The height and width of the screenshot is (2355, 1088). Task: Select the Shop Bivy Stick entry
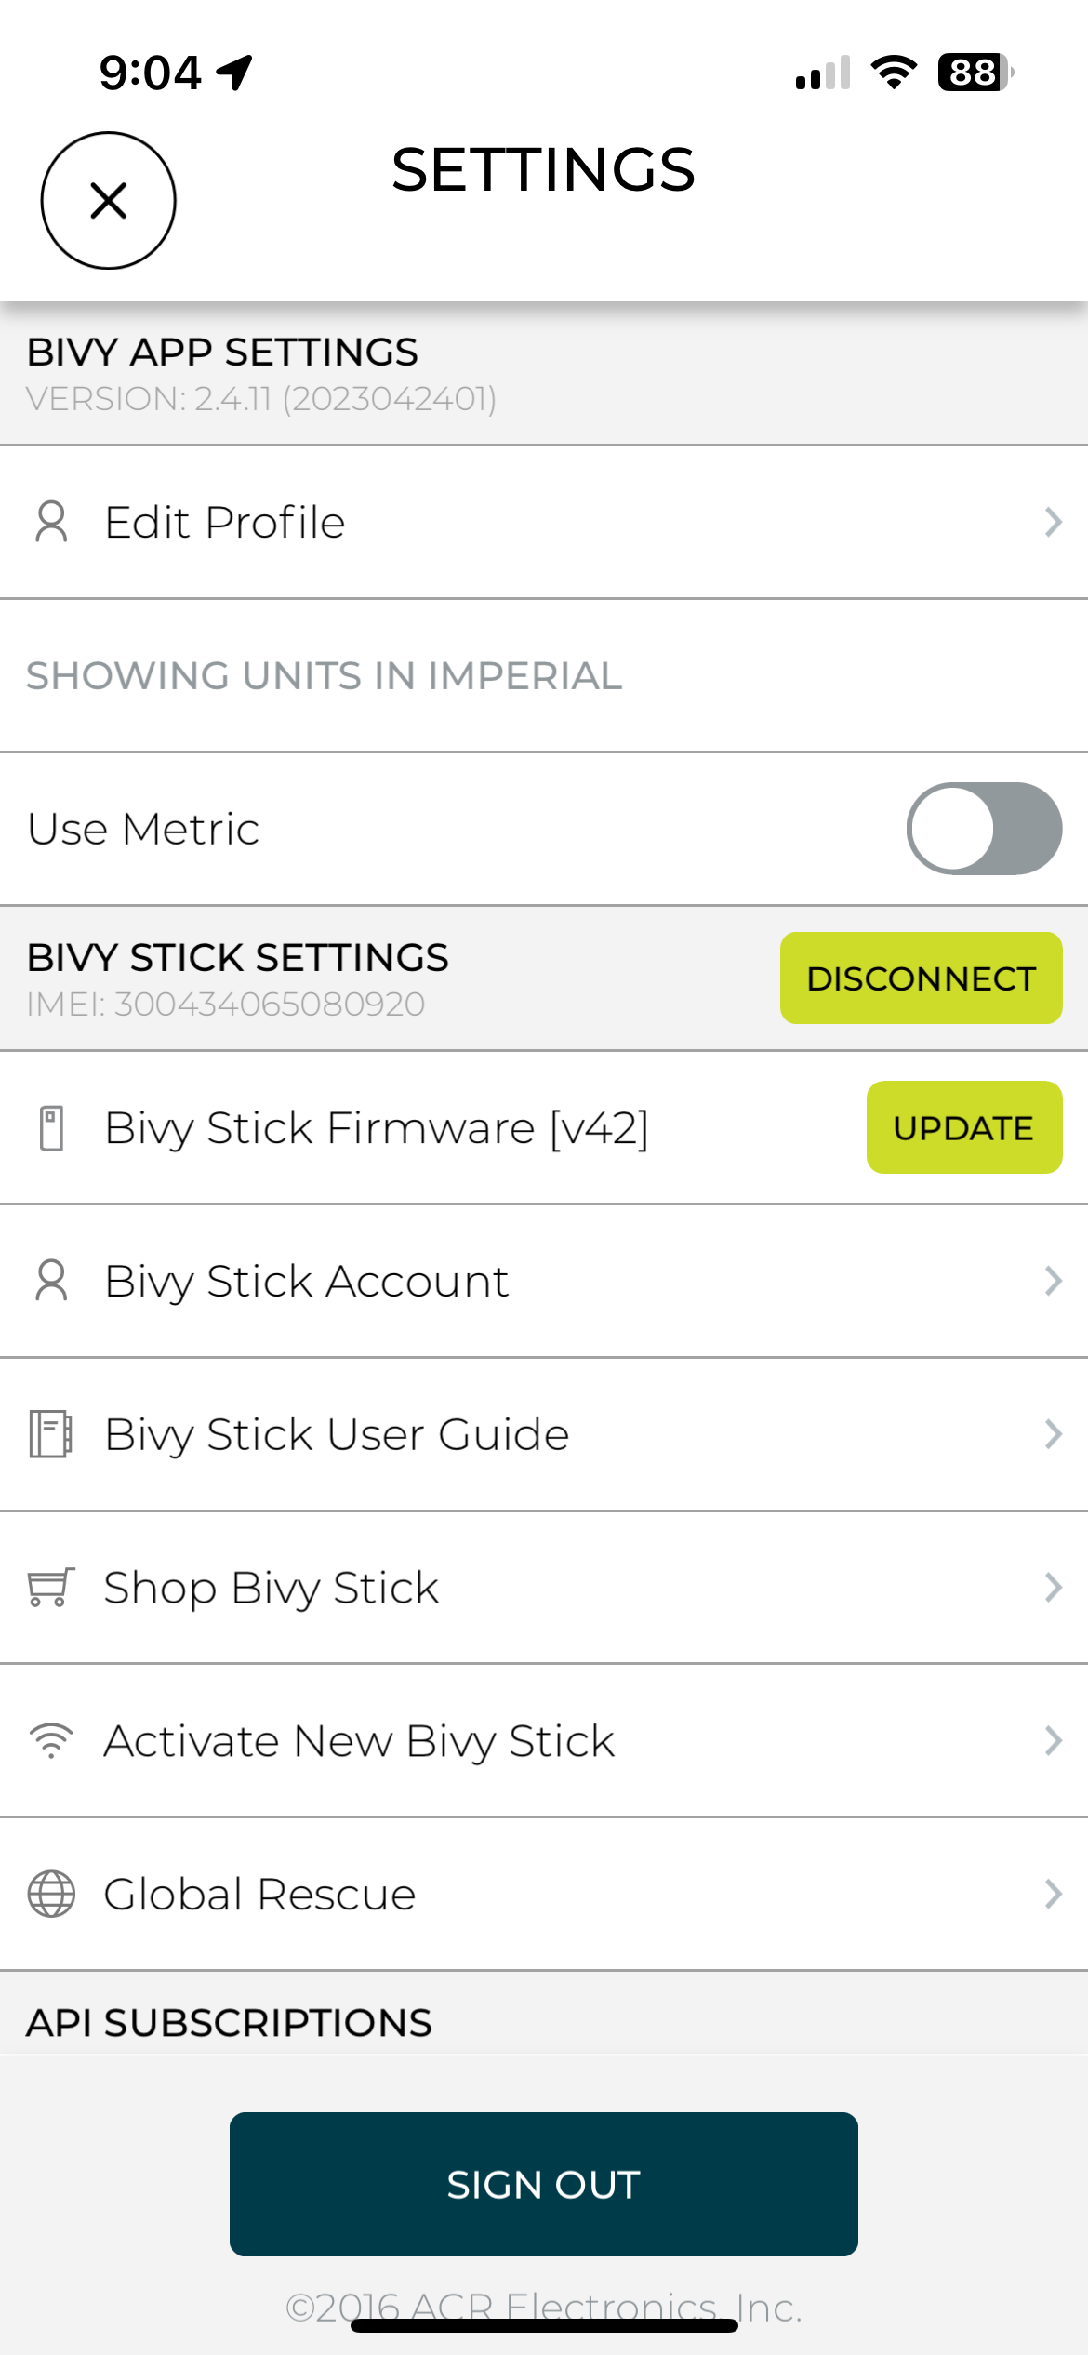click(x=544, y=1588)
